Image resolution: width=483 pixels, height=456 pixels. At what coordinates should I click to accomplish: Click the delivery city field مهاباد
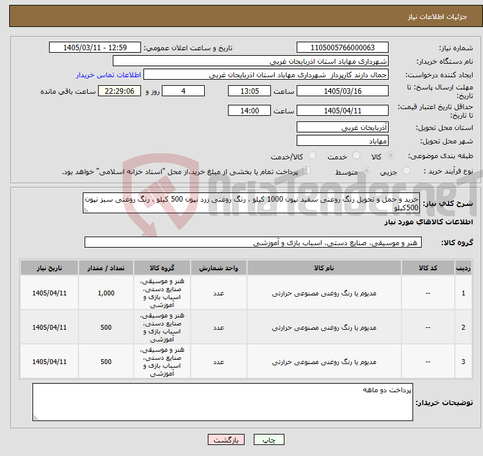pos(342,140)
